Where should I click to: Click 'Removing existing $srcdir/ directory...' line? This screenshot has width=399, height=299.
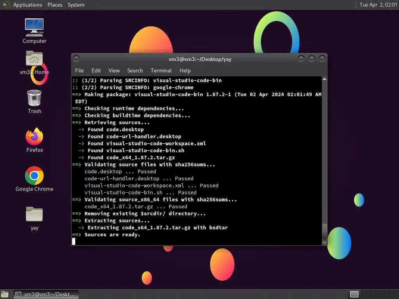[x=139, y=214]
